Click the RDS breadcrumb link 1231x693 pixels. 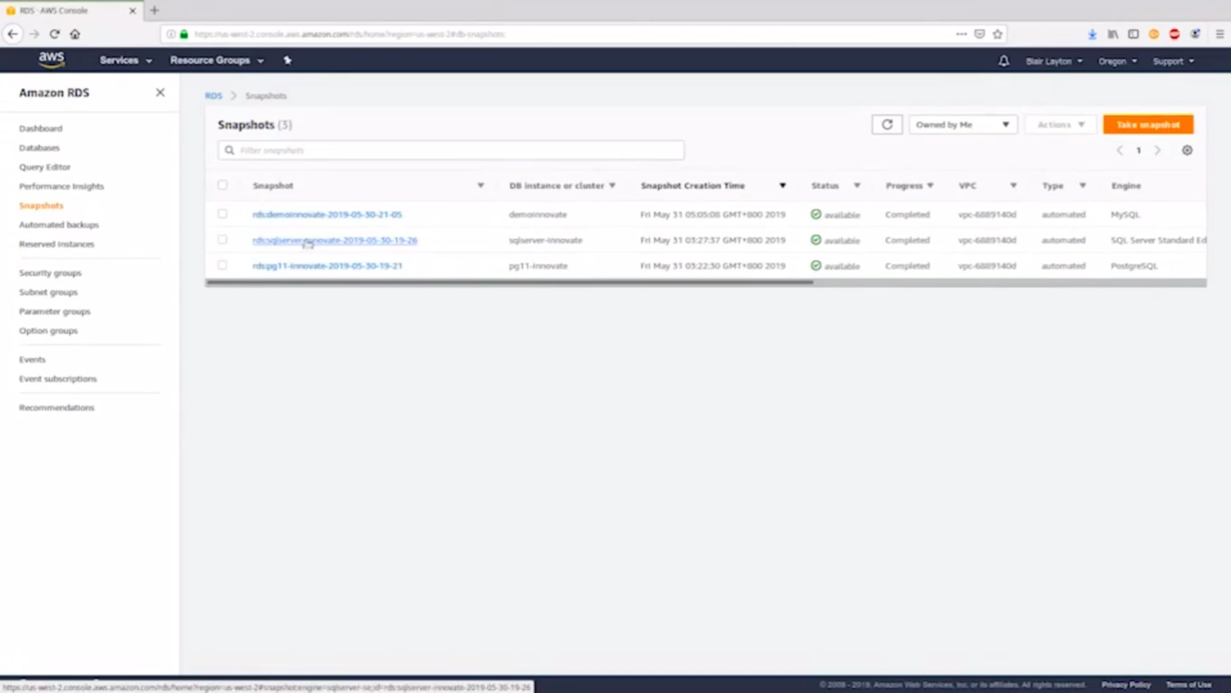[213, 96]
